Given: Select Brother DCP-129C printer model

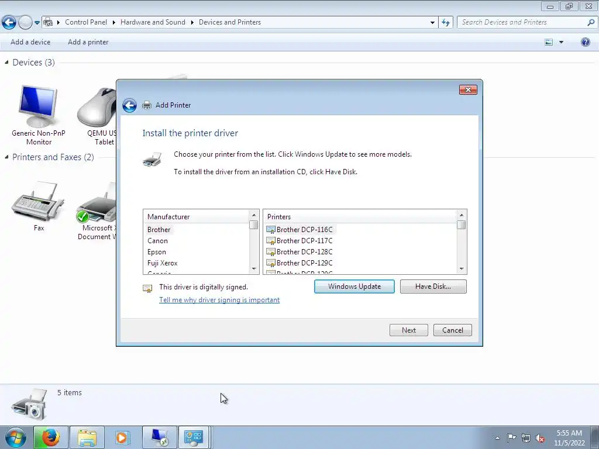Looking at the screenshot, I should [x=304, y=263].
